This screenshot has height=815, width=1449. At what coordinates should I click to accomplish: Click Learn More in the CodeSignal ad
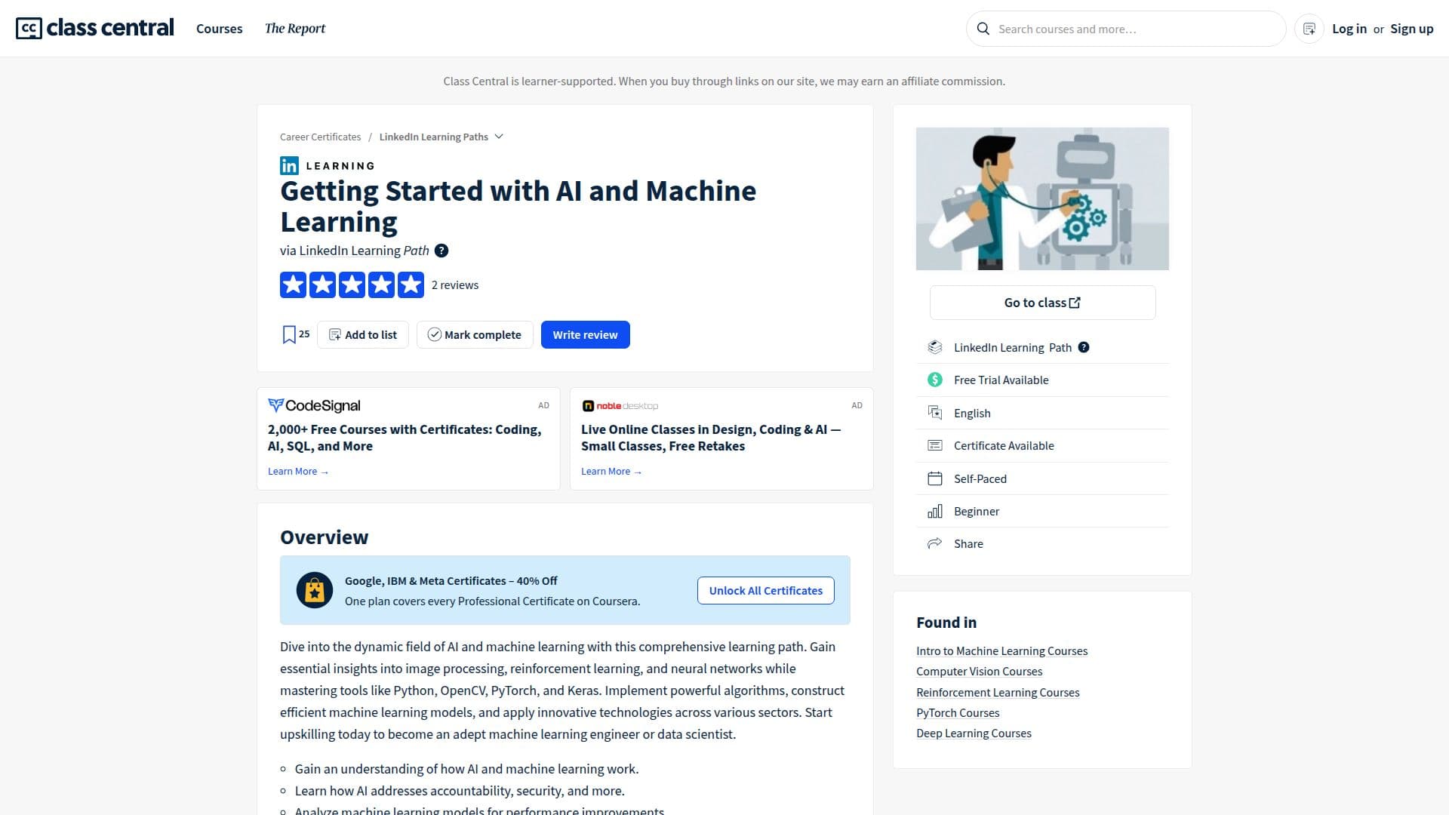point(298,471)
